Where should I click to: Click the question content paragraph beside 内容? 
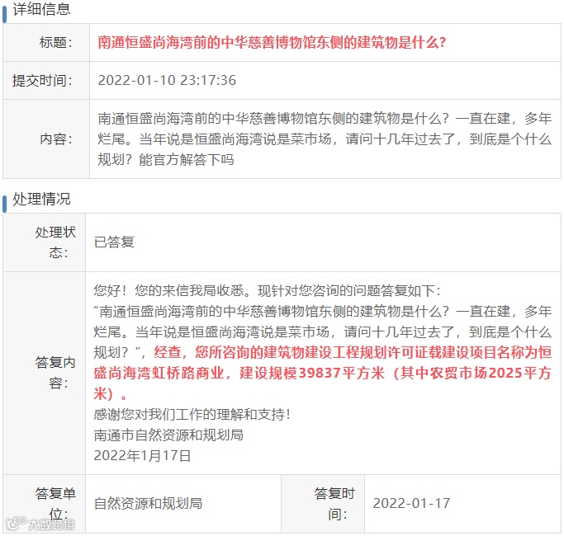(x=325, y=139)
